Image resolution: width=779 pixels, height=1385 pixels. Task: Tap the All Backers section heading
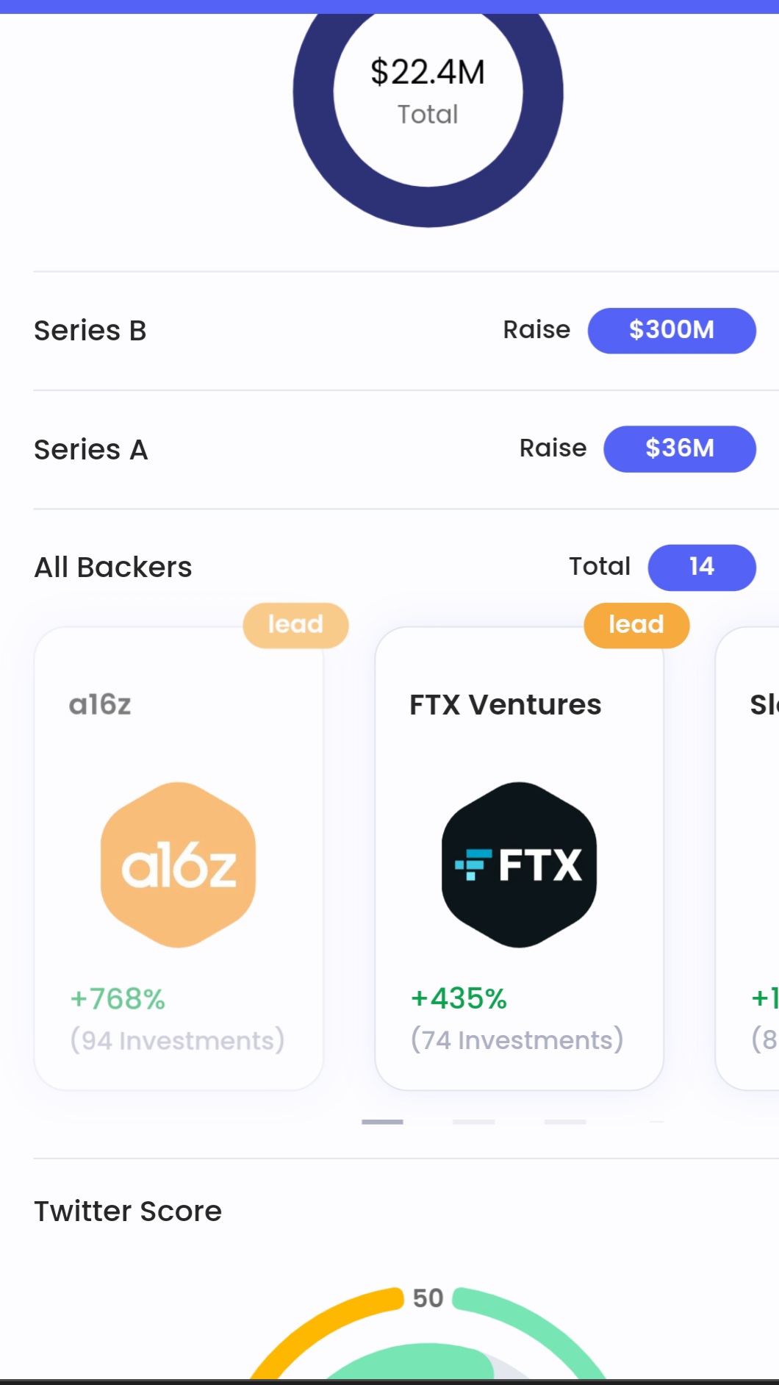point(113,568)
